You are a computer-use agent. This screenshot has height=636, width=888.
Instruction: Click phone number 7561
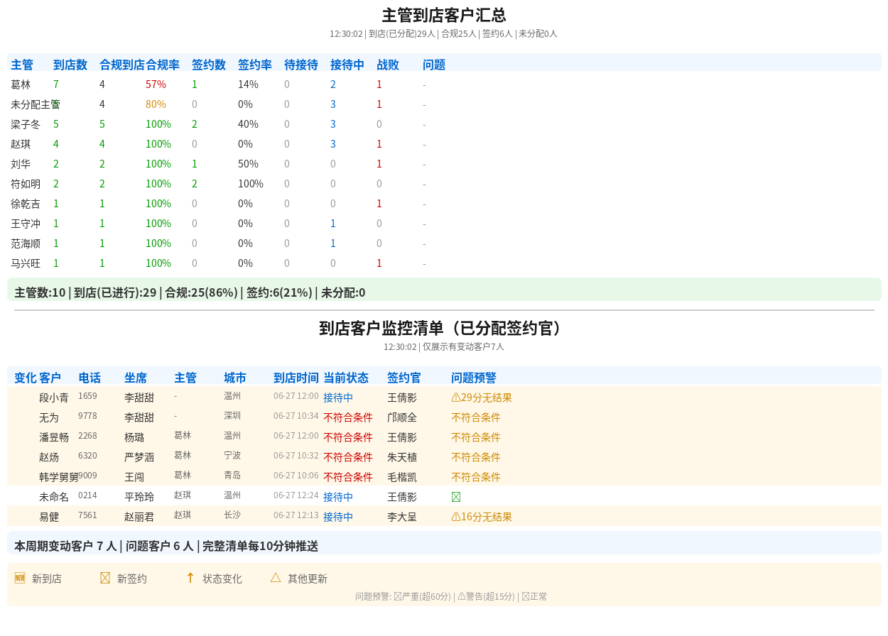[87, 515]
